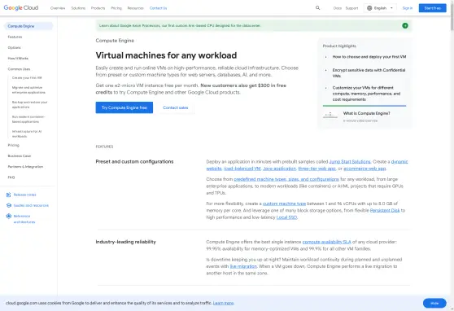The height and width of the screenshot is (311, 454).
Task: Select Compute Engine in sidebar
Action: (28, 26)
